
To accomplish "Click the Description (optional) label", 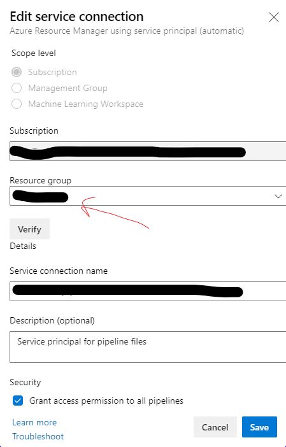I will (52, 321).
